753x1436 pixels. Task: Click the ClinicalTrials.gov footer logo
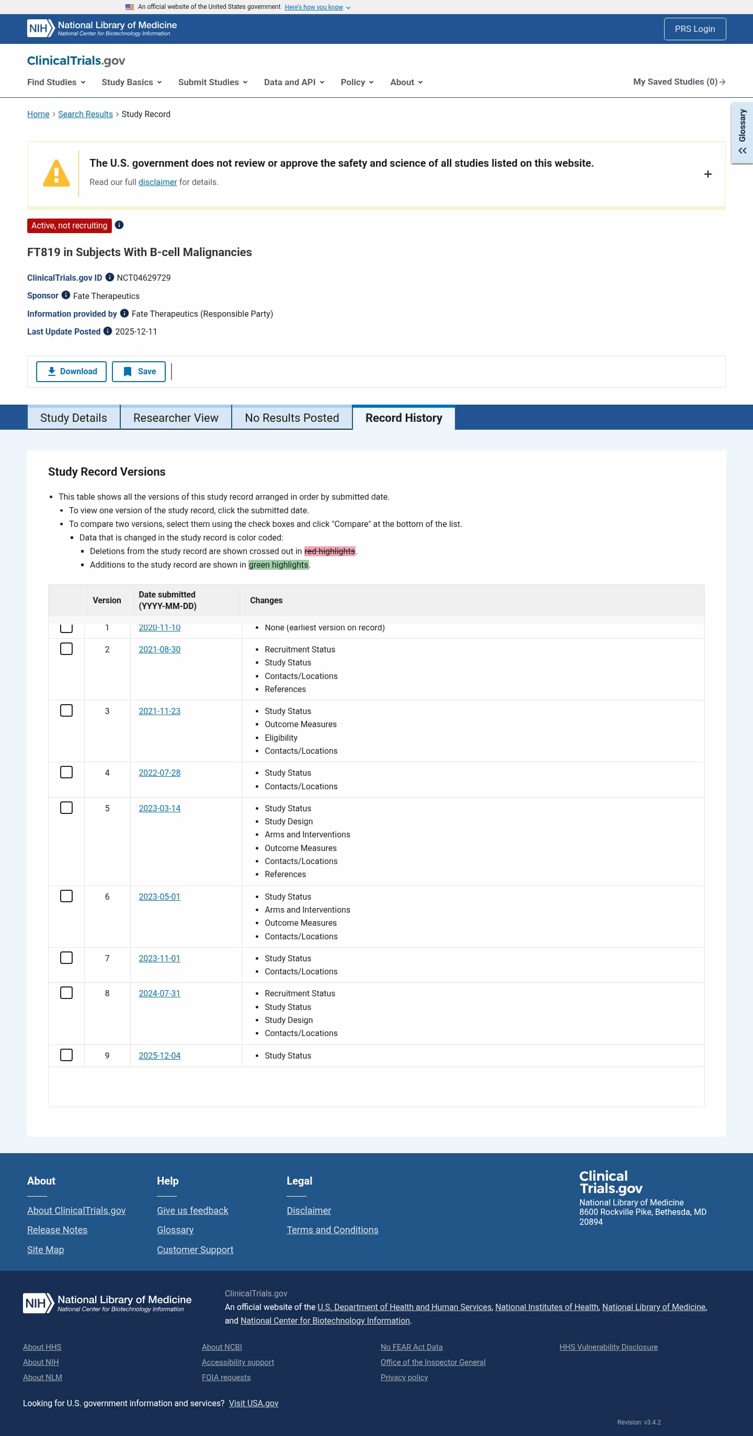click(x=611, y=1182)
